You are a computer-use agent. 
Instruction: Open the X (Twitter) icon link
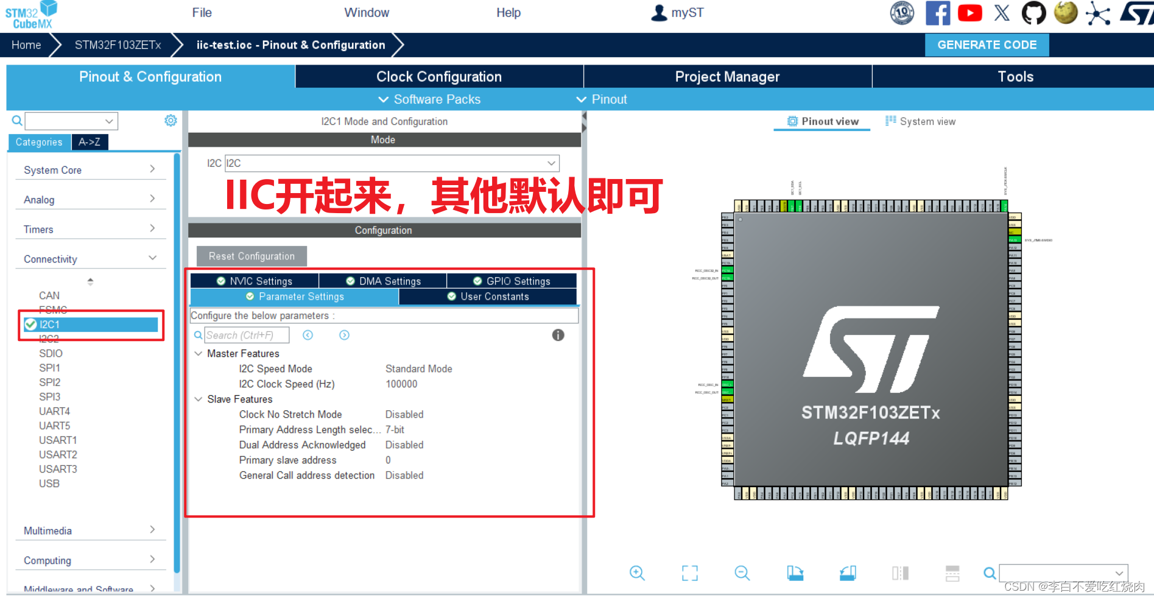pos(1002,13)
